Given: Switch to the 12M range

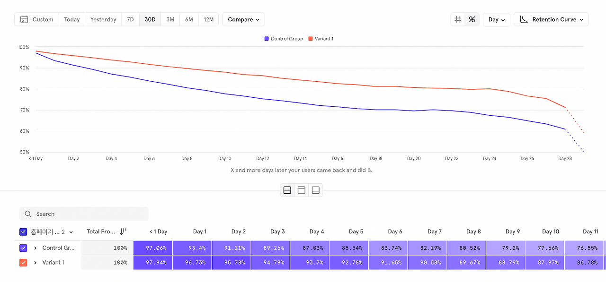Looking at the screenshot, I should coord(208,19).
